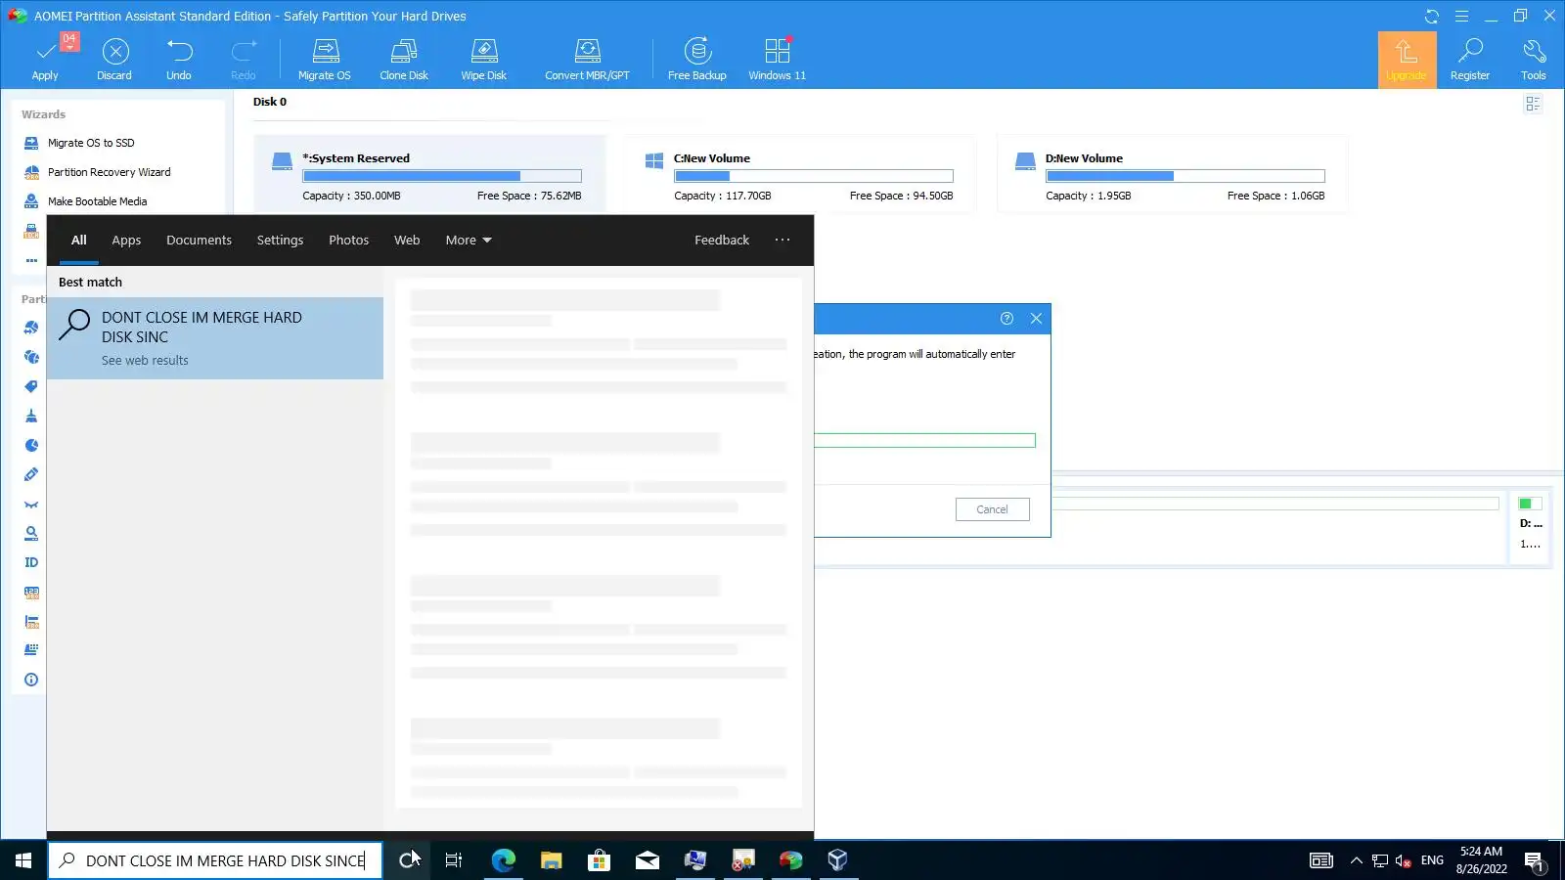Click the price tag icon in sidebar
Image resolution: width=1565 pixels, height=880 pixels.
31,386
